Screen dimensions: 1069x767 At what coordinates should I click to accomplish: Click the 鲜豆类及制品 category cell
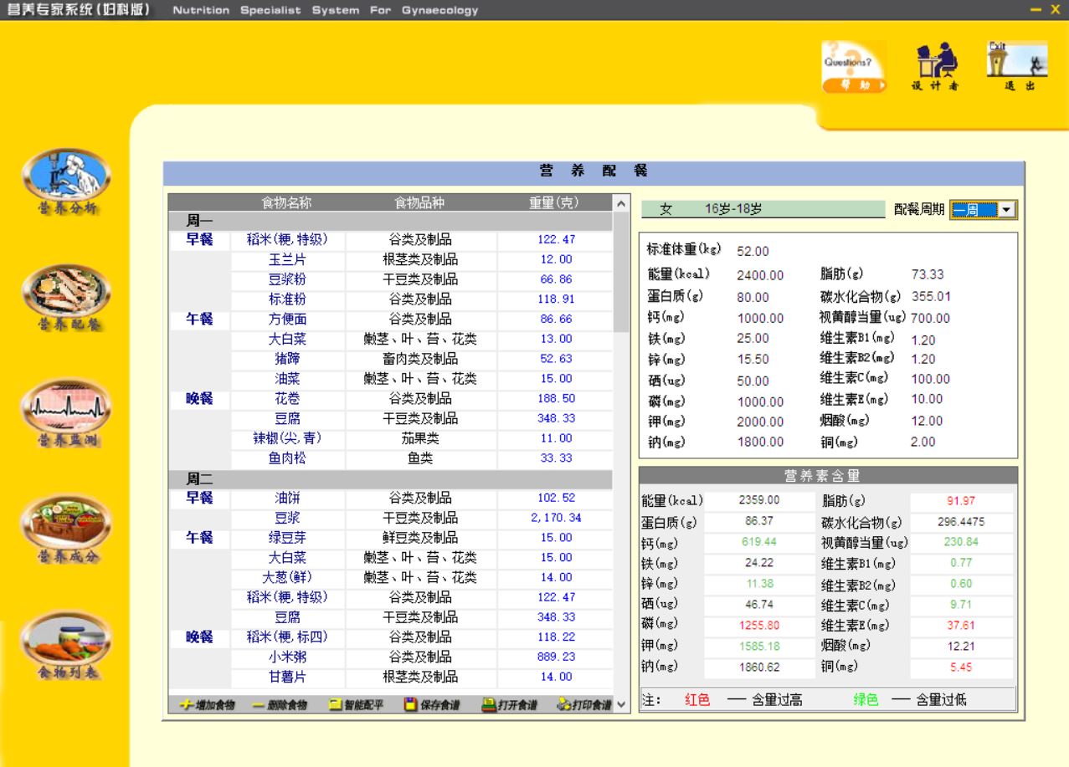click(420, 538)
